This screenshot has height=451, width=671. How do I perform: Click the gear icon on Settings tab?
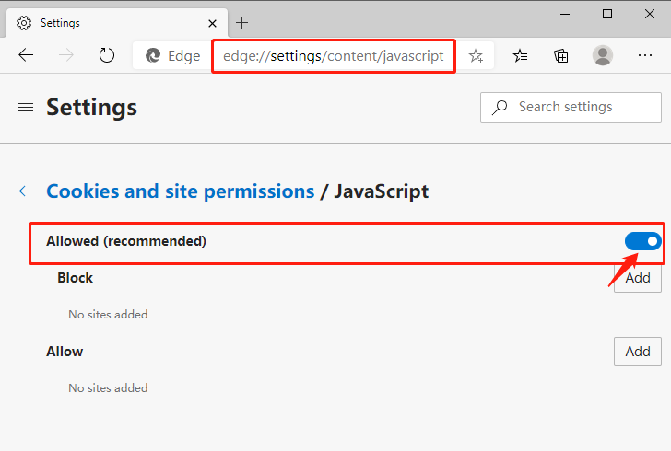(24, 23)
